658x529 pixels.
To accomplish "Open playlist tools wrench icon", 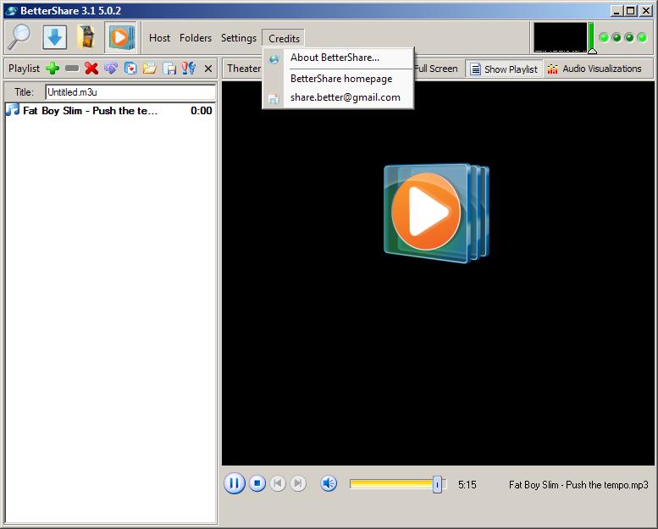I will (189, 69).
